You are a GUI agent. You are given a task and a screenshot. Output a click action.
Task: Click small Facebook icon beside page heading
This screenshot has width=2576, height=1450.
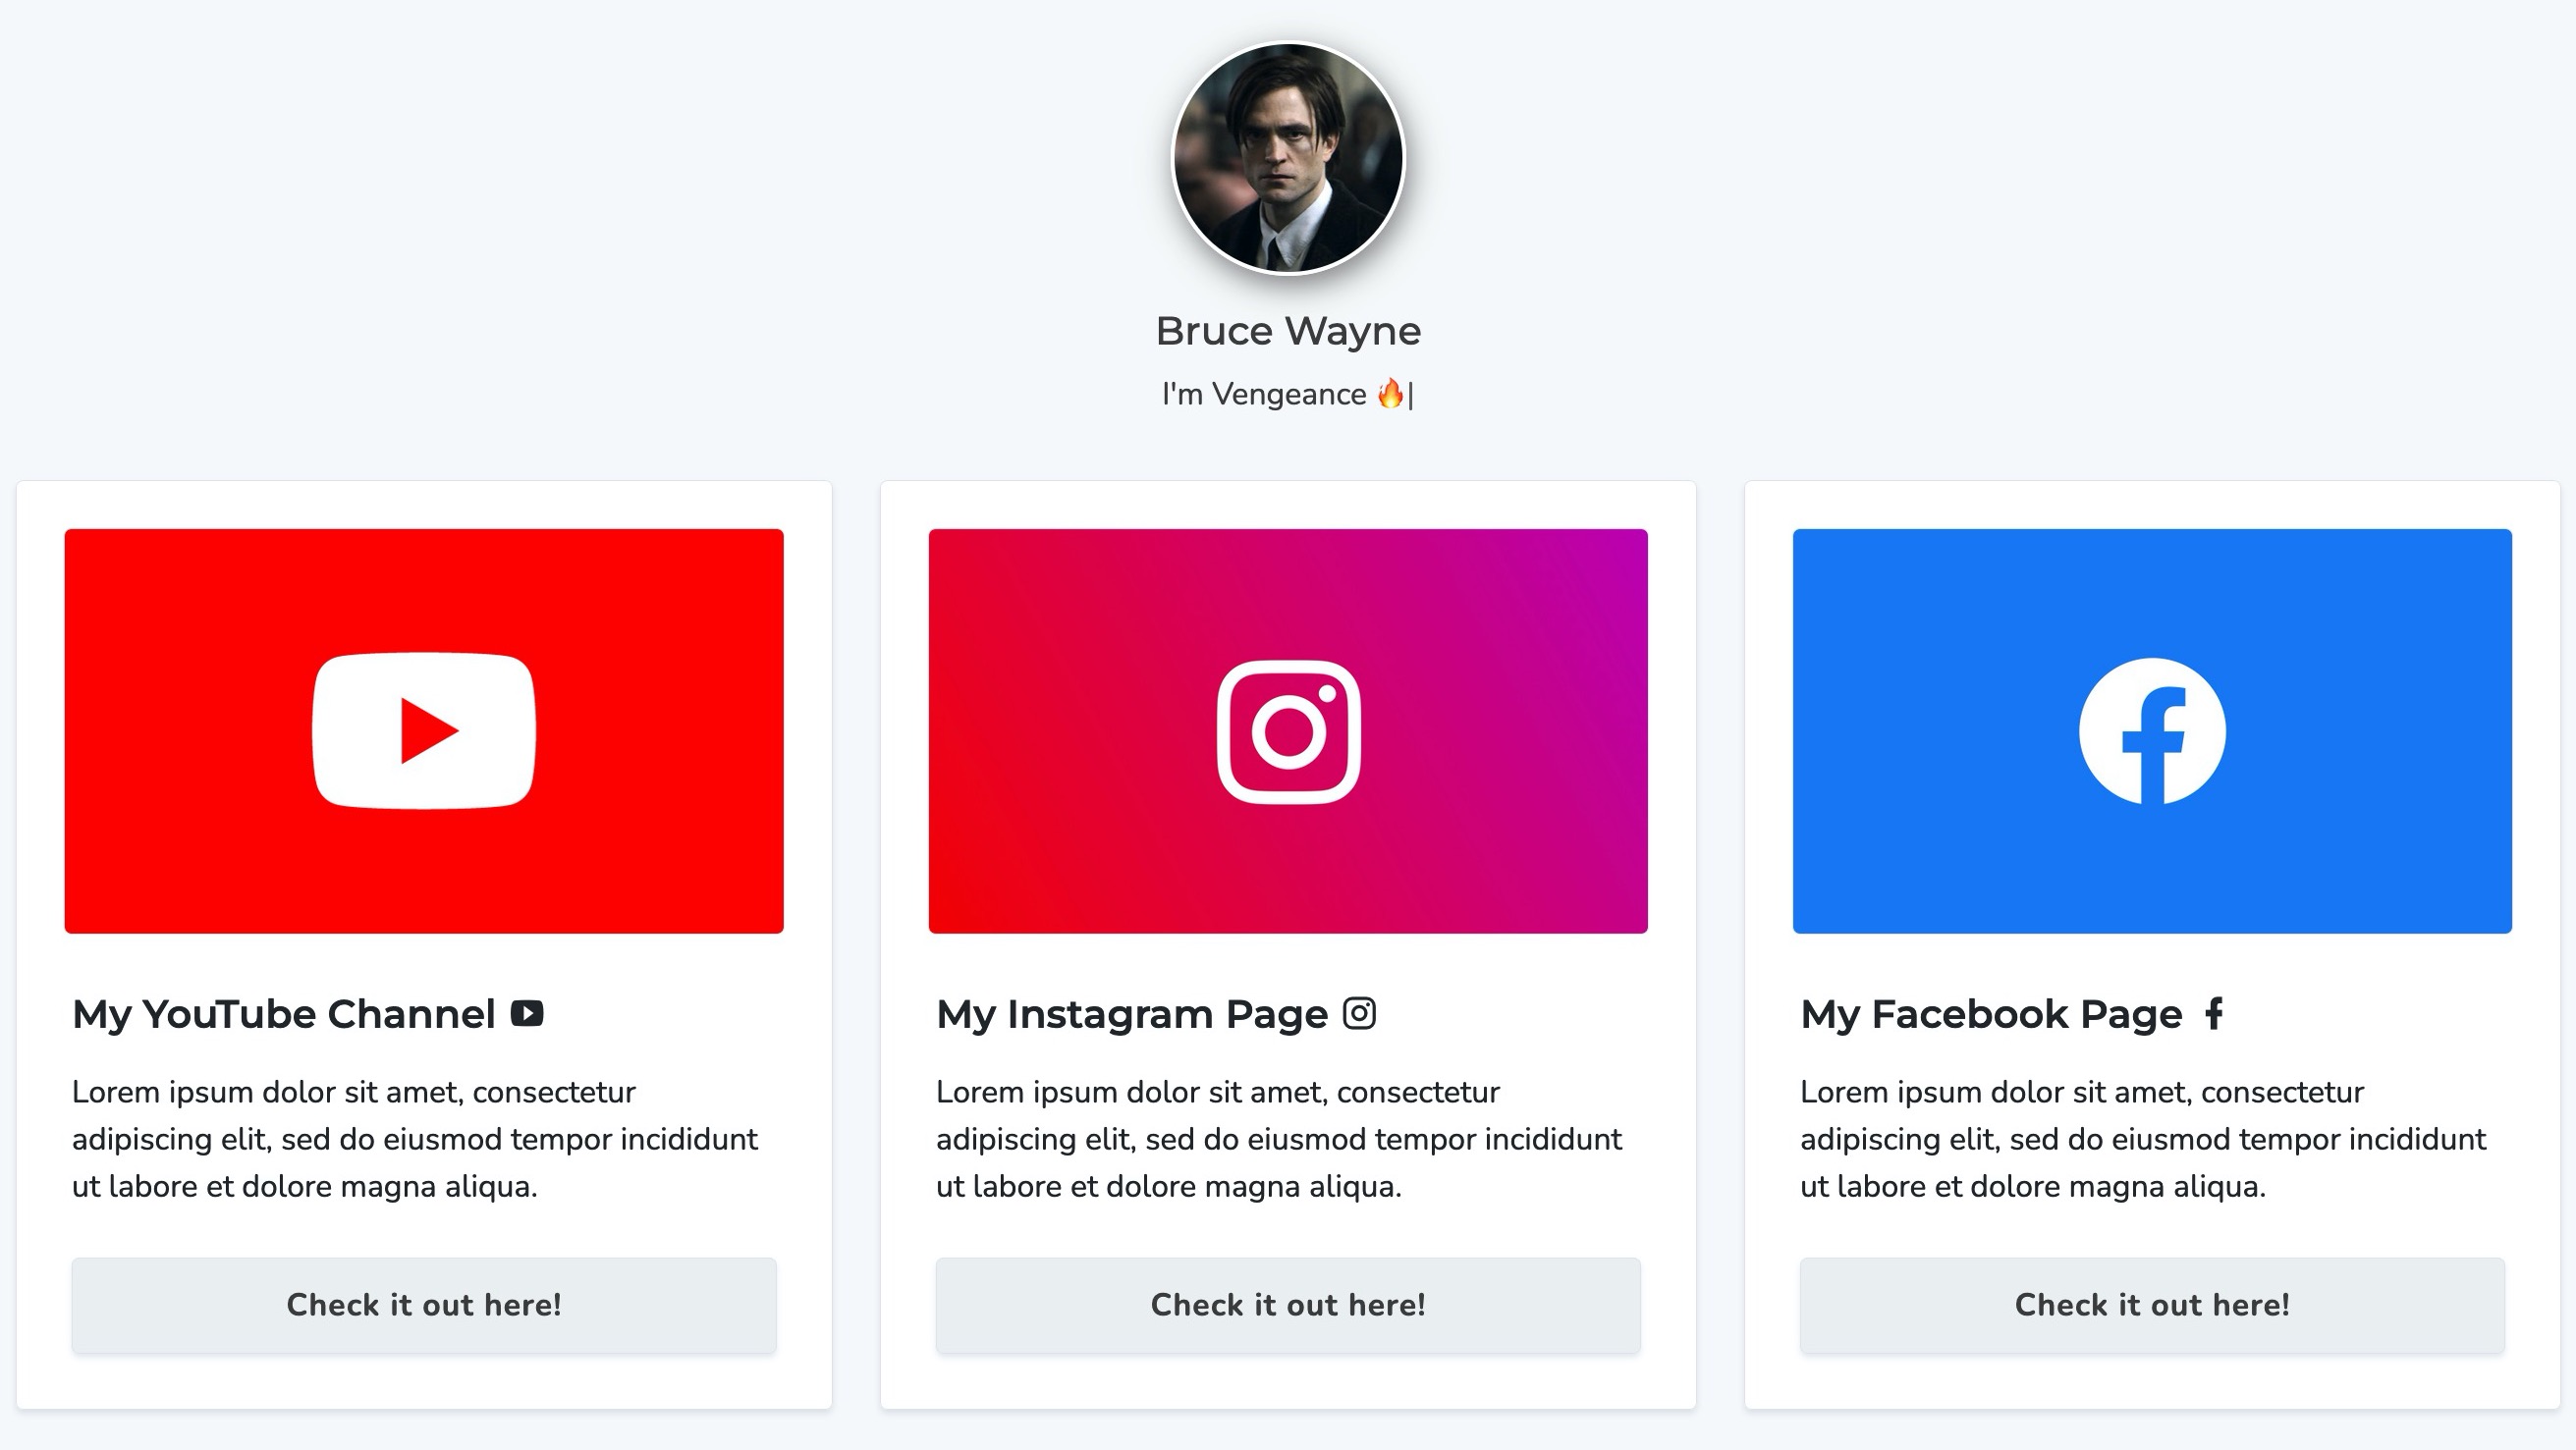tap(2214, 1013)
